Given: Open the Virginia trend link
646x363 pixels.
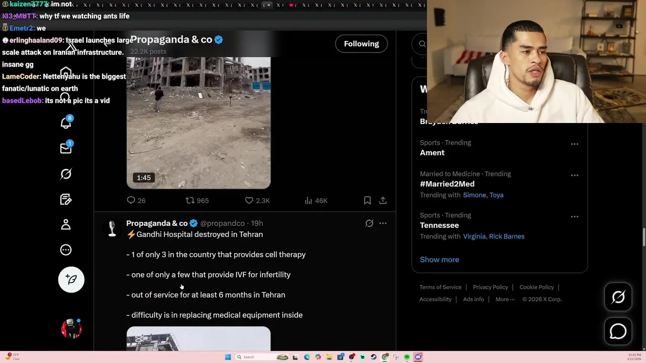Looking at the screenshot, I should tap(474, 236).
